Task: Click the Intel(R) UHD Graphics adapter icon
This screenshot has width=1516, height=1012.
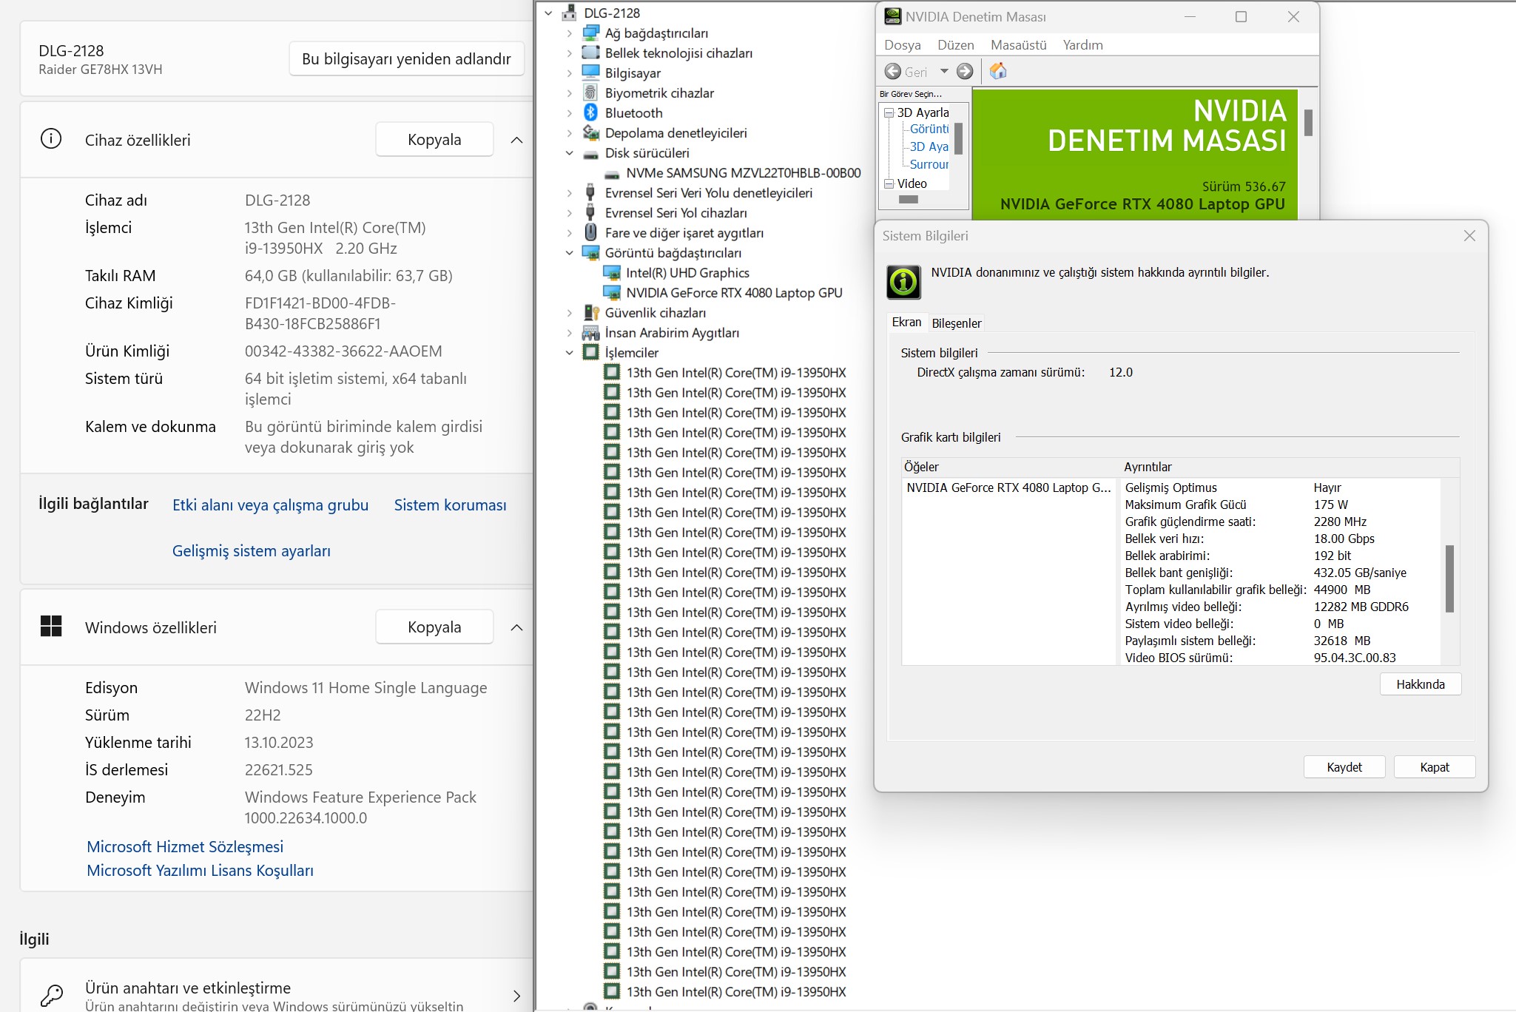Action: click(x=612, y=273)
